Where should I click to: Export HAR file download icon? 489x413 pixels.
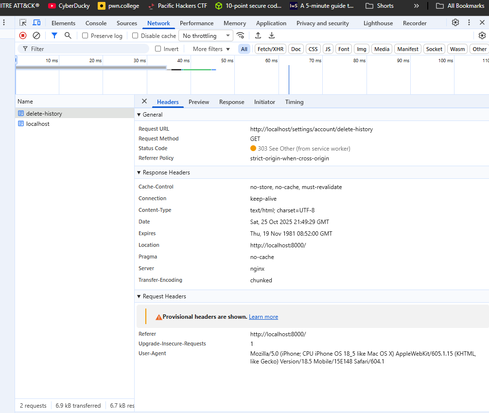[x=272, y=35]
